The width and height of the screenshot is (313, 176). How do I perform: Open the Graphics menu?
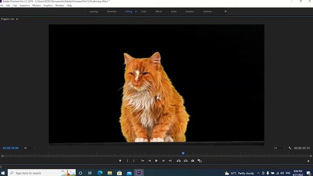coord(48,5)
